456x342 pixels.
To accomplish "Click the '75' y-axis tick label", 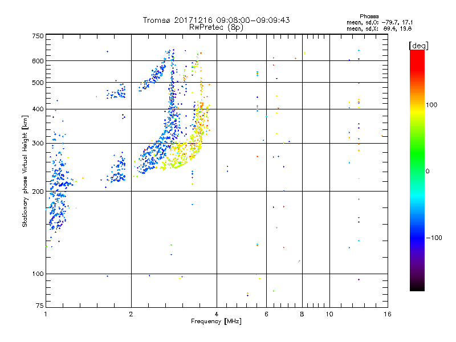I will click(40, 306).
